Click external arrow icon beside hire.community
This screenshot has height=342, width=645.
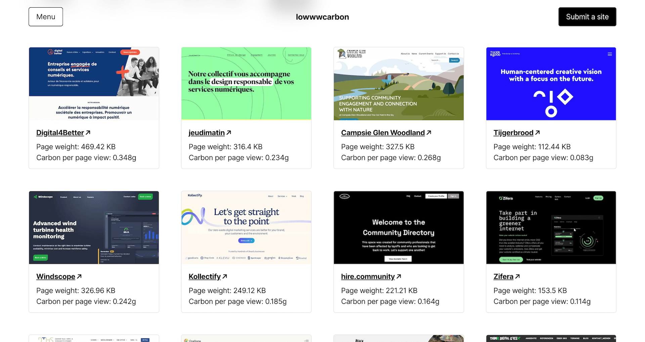pyautogui.click(x=399, y=276)
